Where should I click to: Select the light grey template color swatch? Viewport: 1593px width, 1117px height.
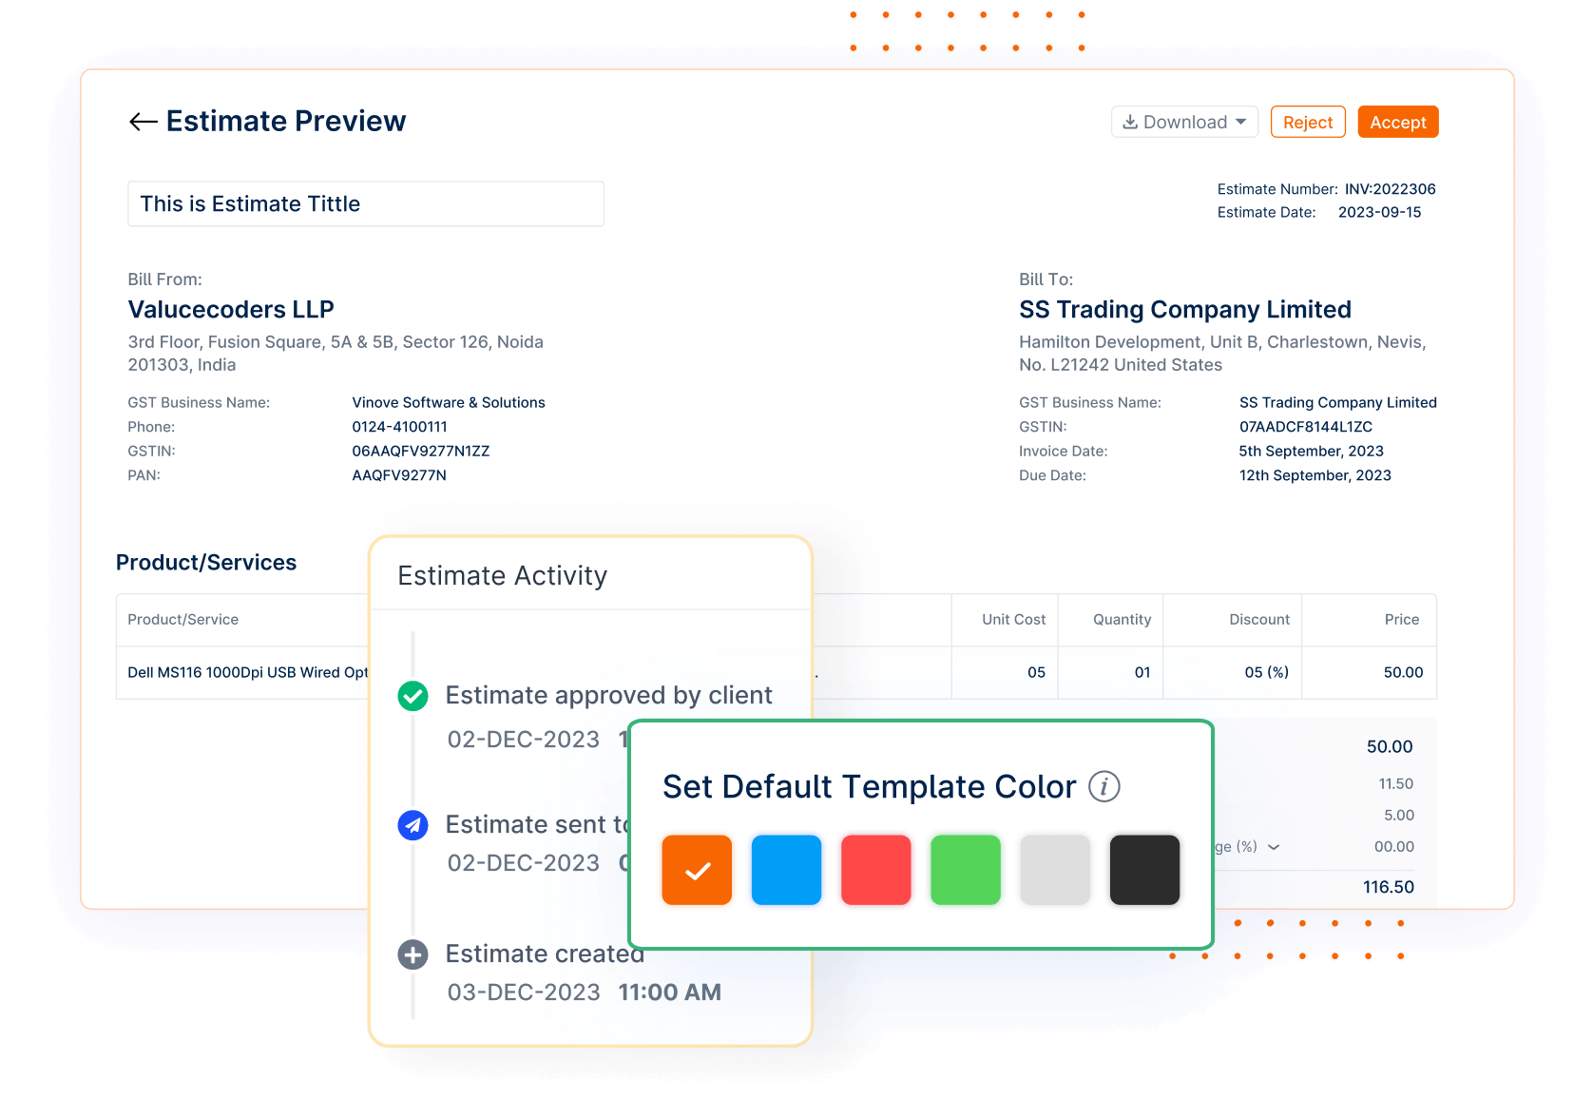[x=1055, y=870]
